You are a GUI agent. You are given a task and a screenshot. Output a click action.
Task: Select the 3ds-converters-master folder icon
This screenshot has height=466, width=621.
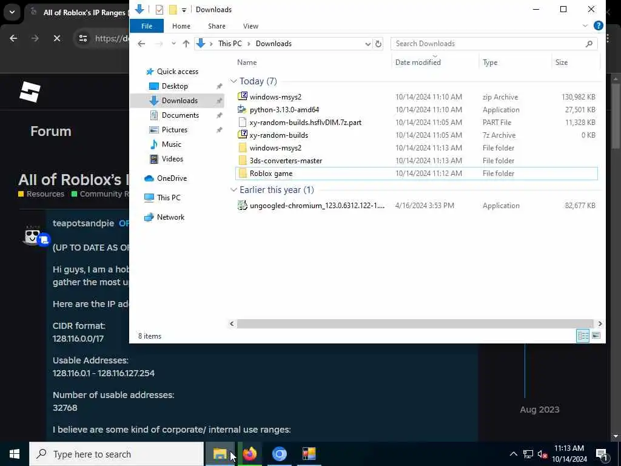tap(243, 160)
